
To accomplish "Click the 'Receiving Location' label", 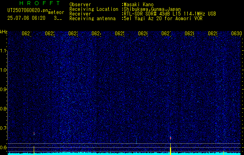I will 94,9.
